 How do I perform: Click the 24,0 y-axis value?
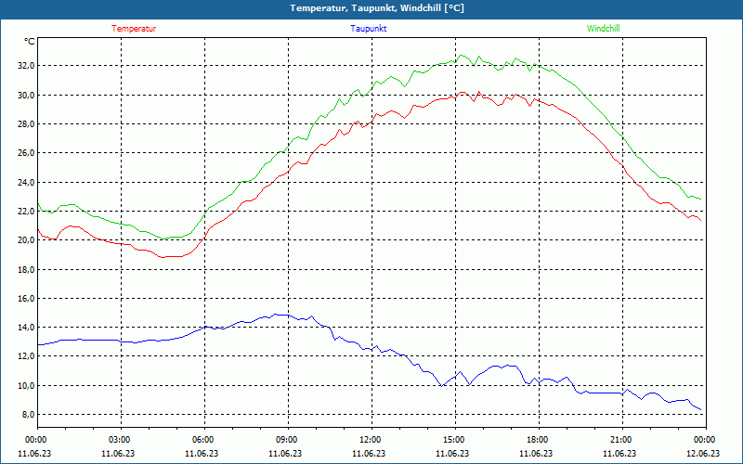click(26, 182)
